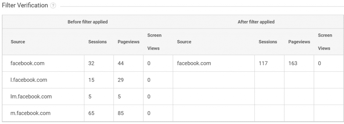Click the Filter Verification help icon
This screenshot has width=344, height=124.
pyautogui.click(x=53, y=6)
